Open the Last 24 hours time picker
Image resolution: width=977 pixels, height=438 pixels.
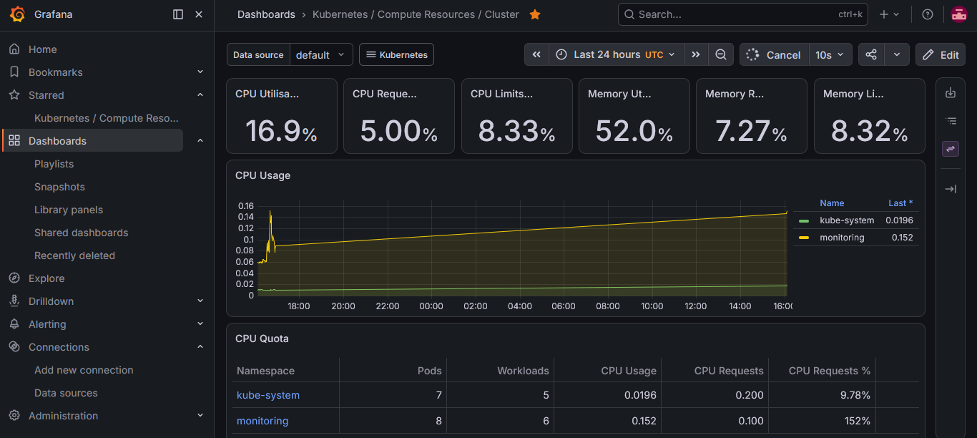617,54
